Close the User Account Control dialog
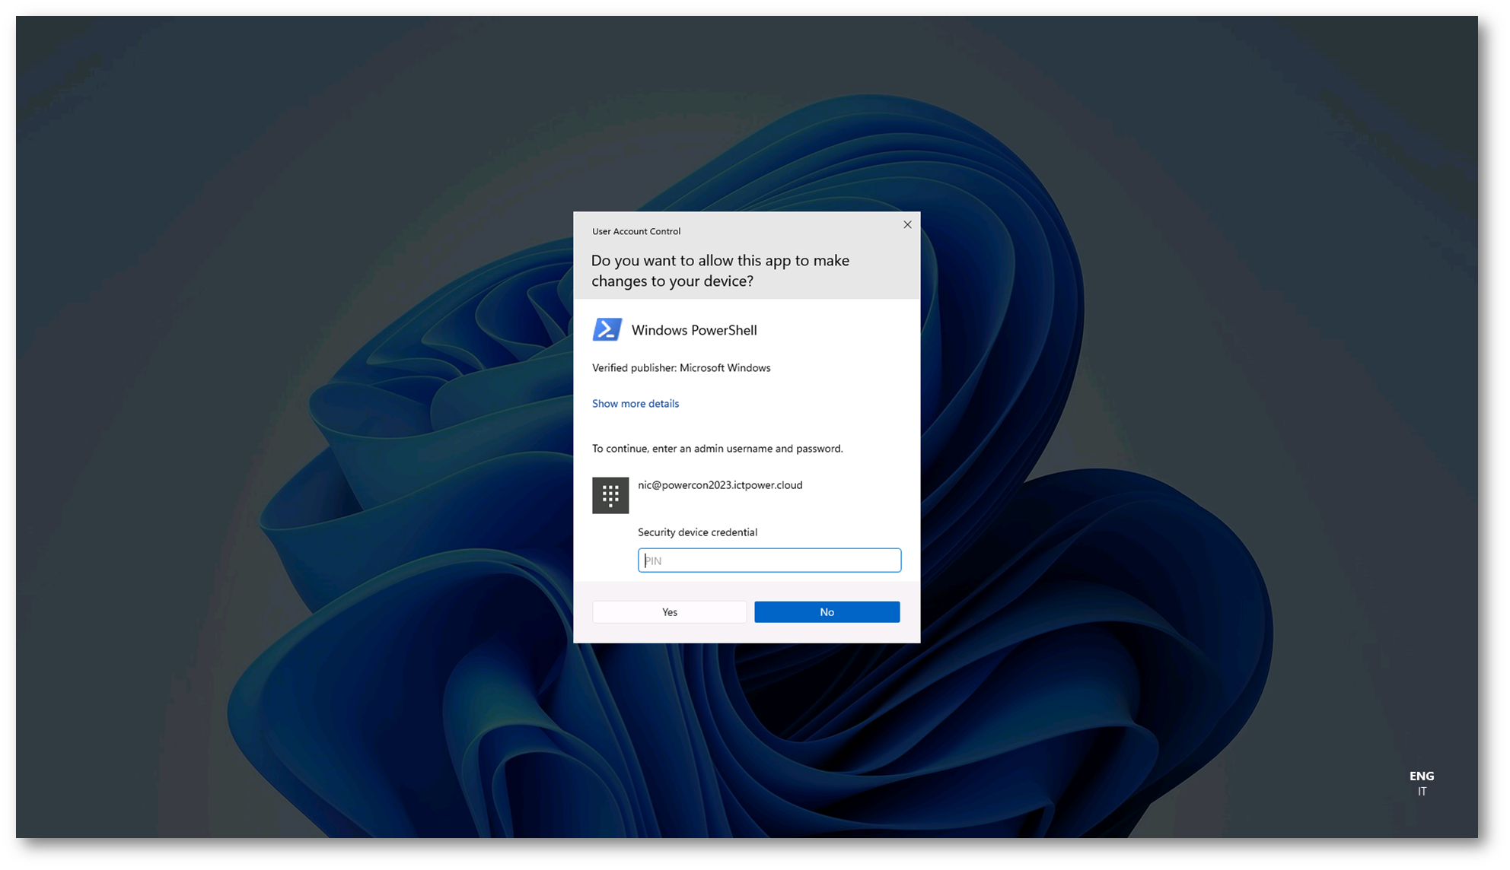This screenshot has height=870, width=1510. [907, 224]
